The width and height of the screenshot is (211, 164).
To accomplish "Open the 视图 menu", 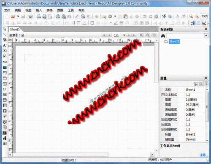I will click(x=28, y=10).
